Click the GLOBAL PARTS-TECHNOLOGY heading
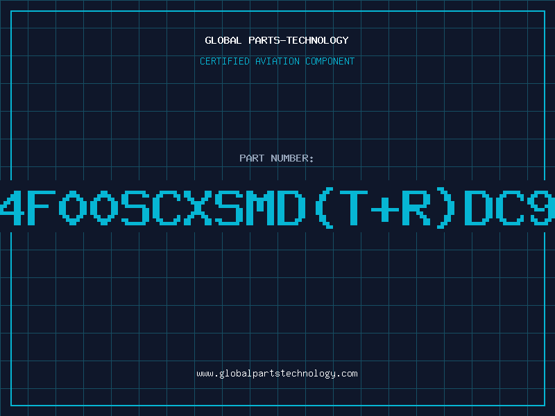 pyautogui.click(x=277, y=40)
